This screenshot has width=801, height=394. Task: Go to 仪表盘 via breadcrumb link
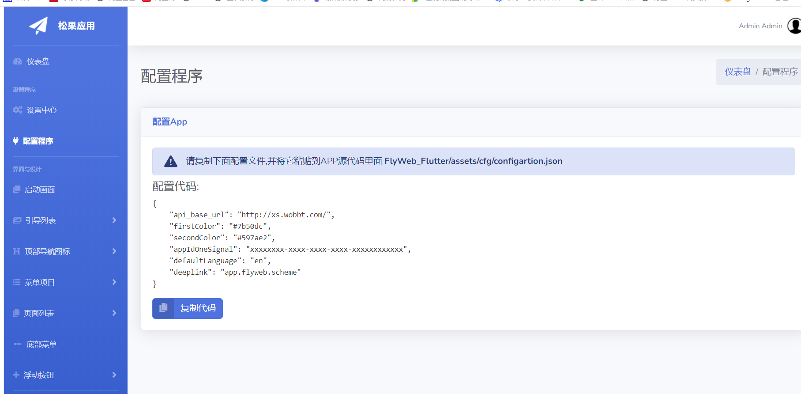tap(737, 72)
